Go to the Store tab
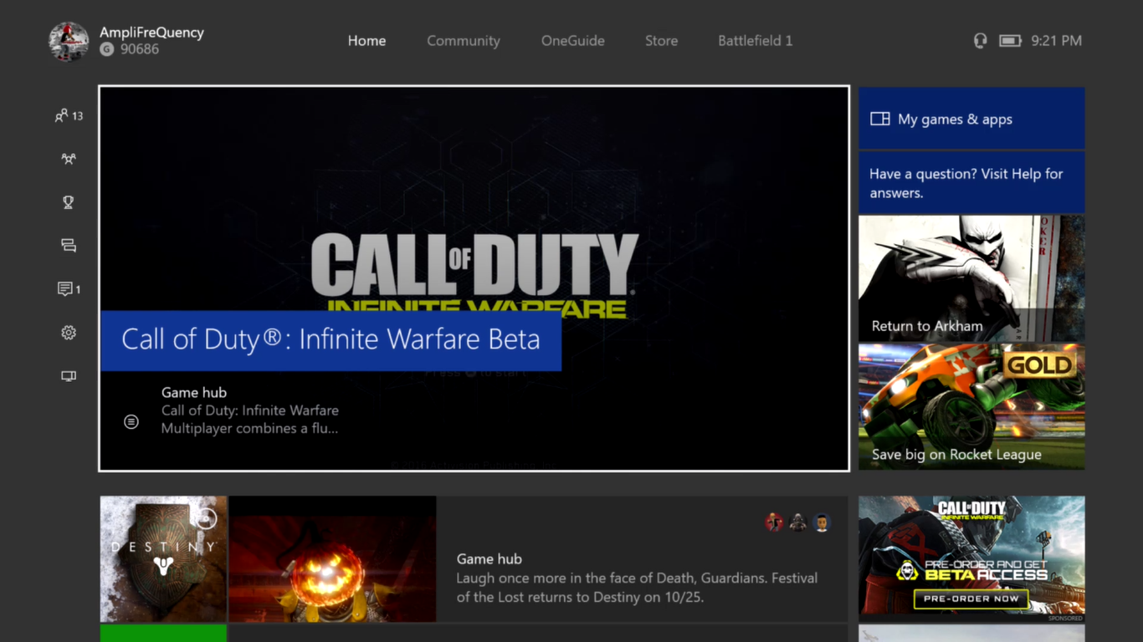Screen dimensions: 1143x642 [x=661, y=40]
